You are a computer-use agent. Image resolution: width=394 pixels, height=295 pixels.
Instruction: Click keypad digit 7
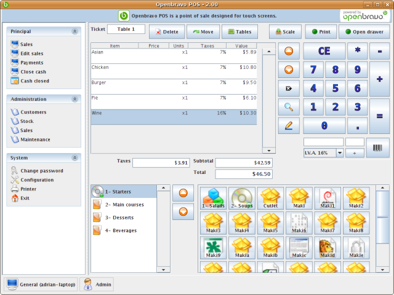point(313,69)
